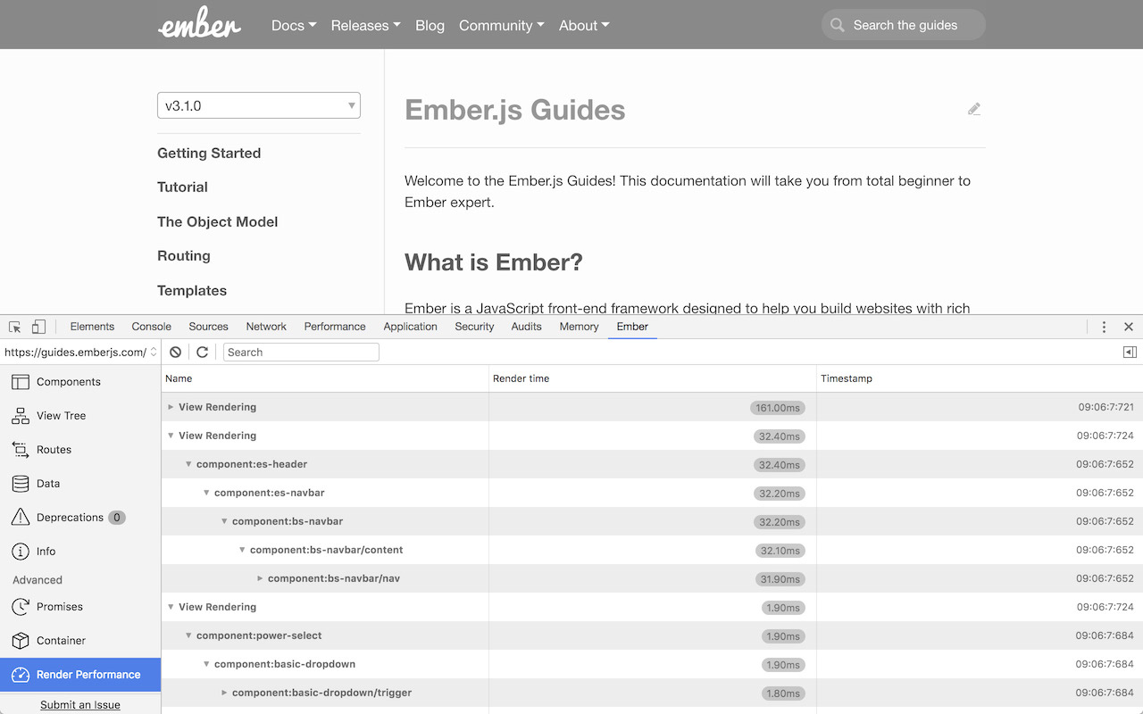The width and height of the screenshot is (1143, 714).
Task: Click the pencil edit icon near the title
Action: (x=974, y=108)
